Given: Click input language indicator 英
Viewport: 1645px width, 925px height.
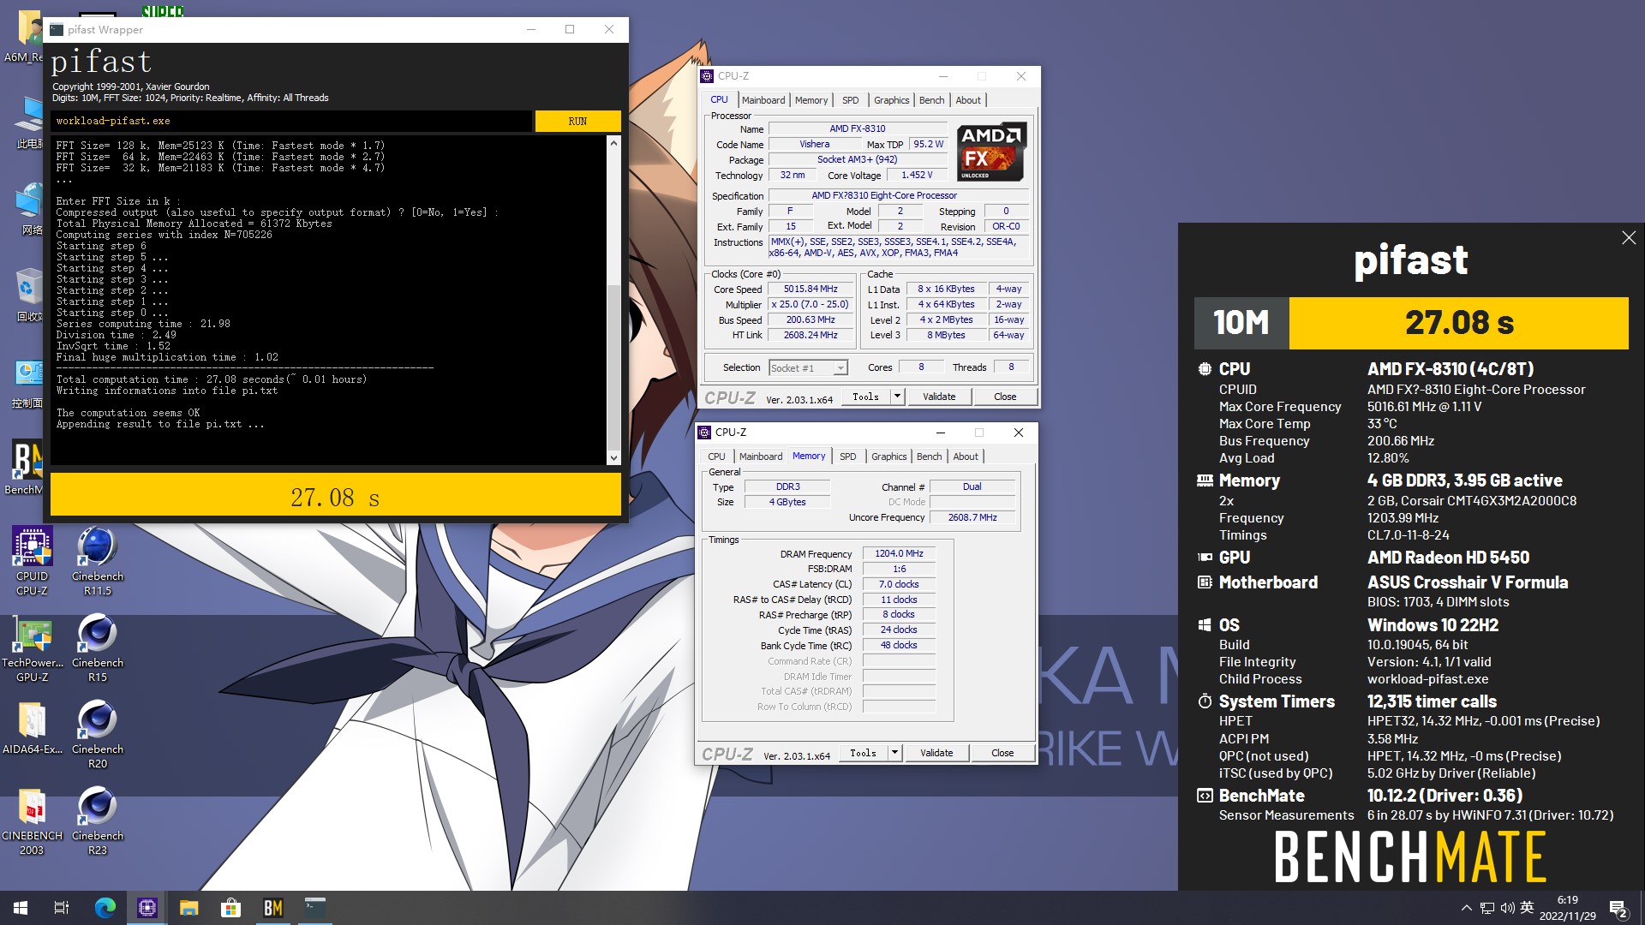Looking at the screenshot, I should [x=1528, y=908].
